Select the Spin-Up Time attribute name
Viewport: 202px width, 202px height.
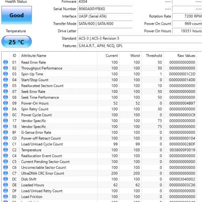tap(32, 74)
